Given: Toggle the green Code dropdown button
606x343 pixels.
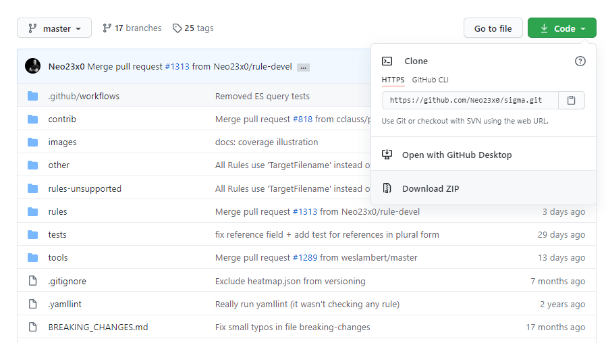Looking at the screenshot, I should pyautogui.click(x=562, y=28).
